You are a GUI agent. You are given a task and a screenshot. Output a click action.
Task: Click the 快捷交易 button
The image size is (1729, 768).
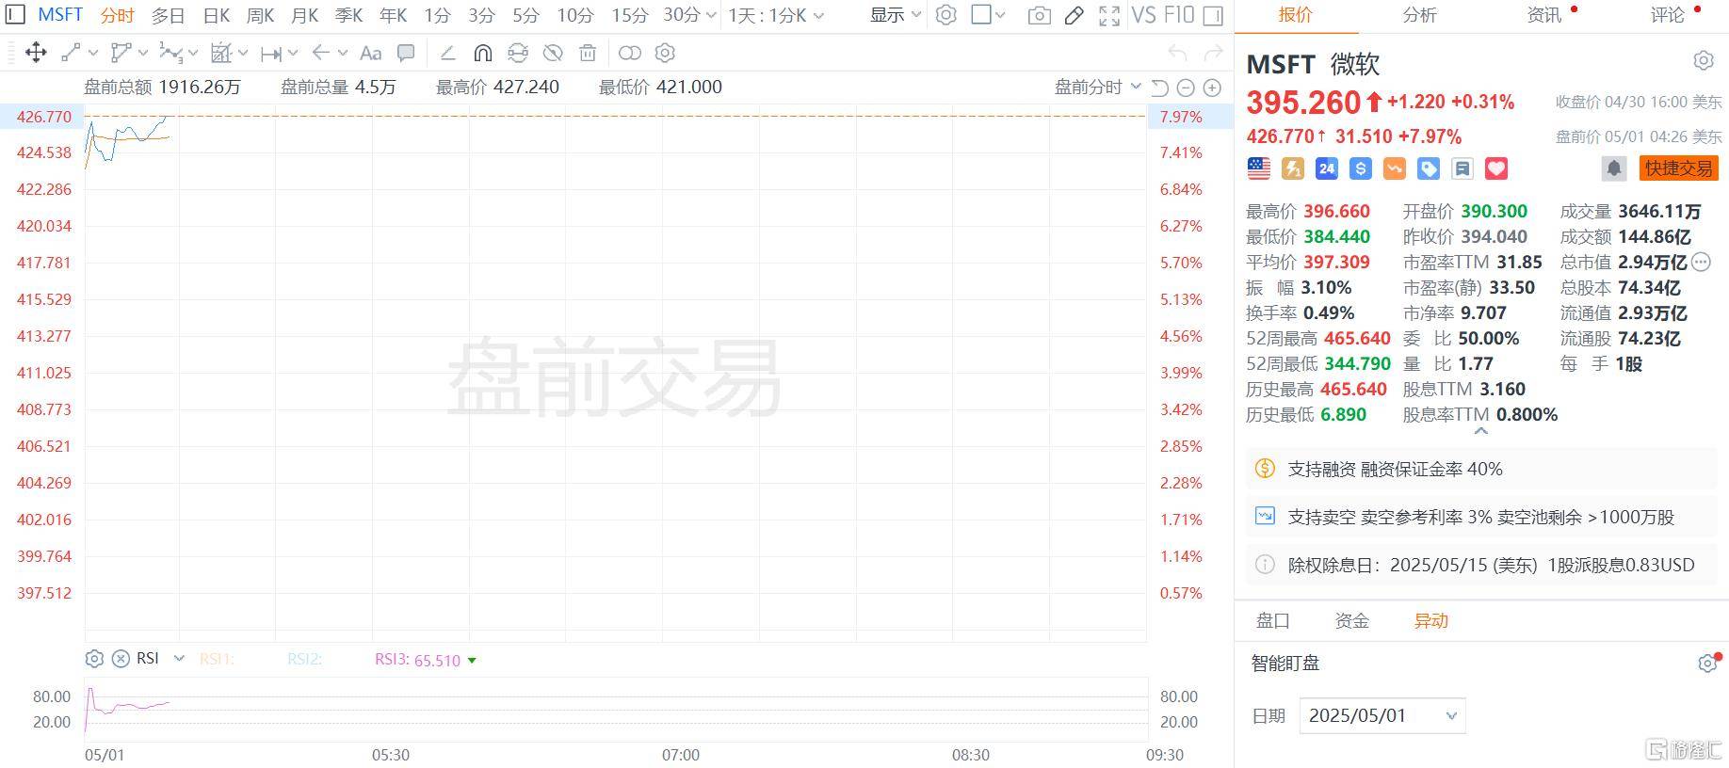pyautogui.click(x=1678, y=168)
